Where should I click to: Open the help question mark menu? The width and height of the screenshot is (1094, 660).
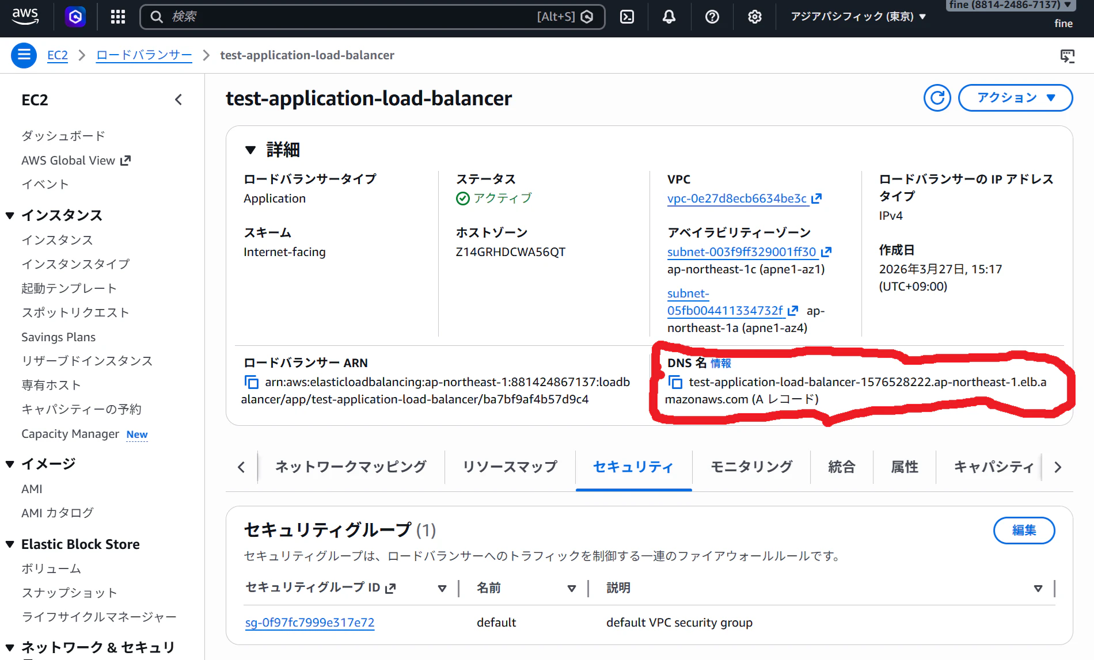pos(712,17)
